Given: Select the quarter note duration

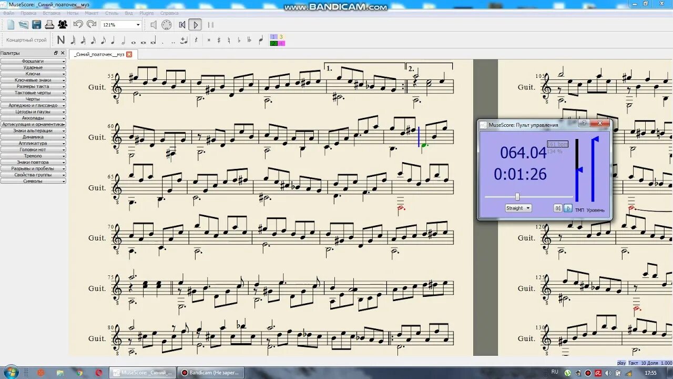Looking at the screenshot, I should (113, 40).
